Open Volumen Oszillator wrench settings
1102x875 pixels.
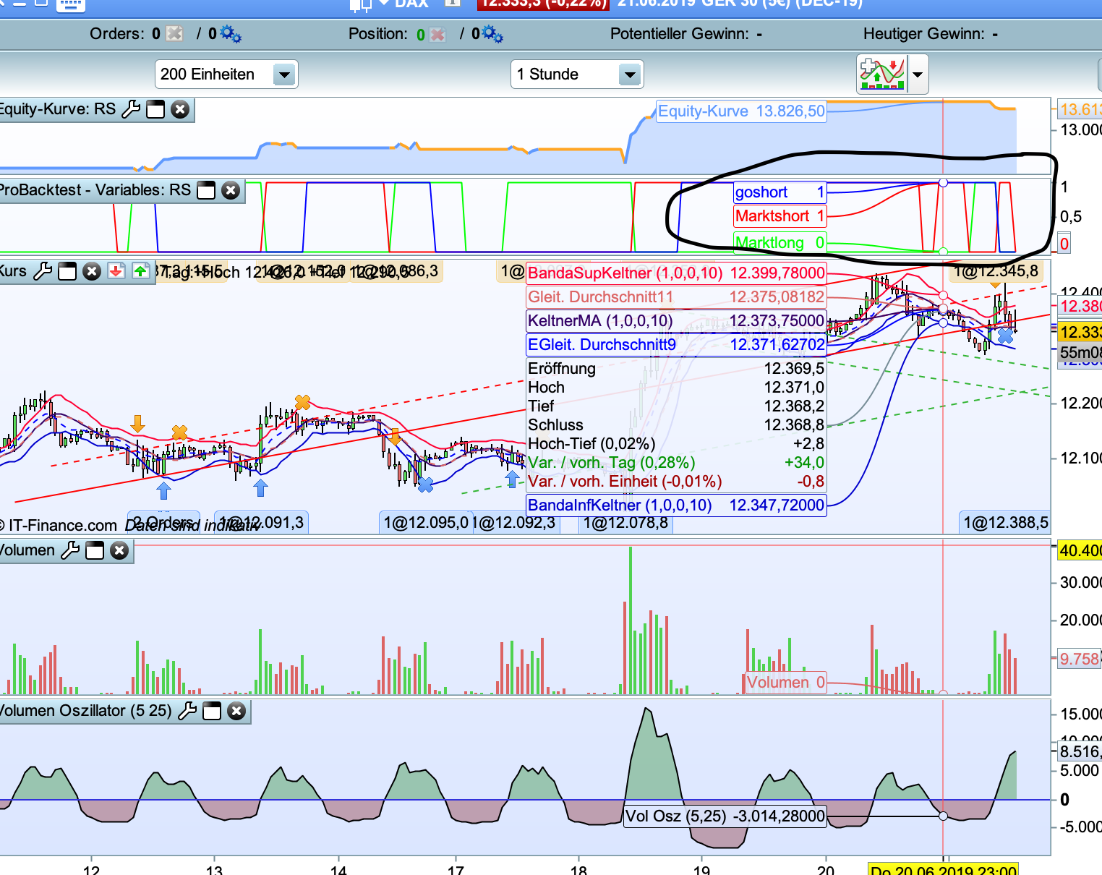click(x=187, y=711)
